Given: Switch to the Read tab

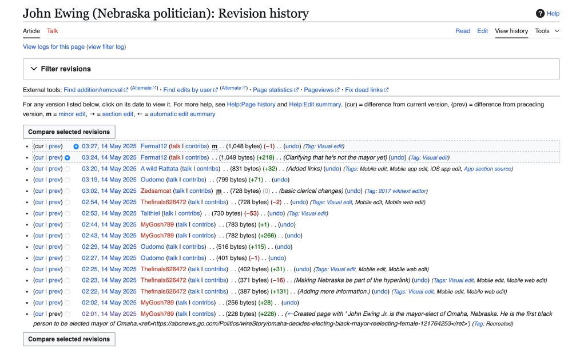Looking at the screenshot, I should tap(463, 31).
